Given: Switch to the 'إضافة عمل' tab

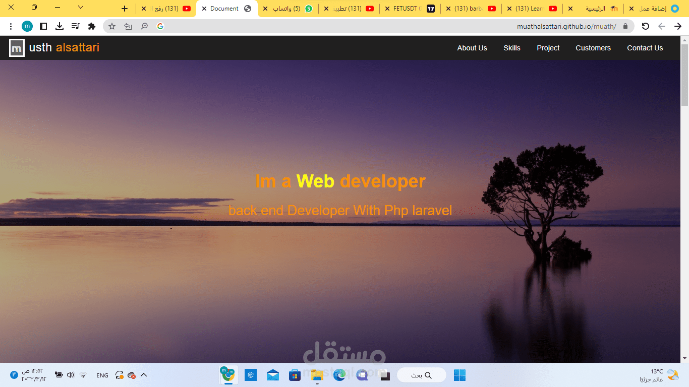Looking at the screenshot, I should pyautogui.click(x=655, y=9).
